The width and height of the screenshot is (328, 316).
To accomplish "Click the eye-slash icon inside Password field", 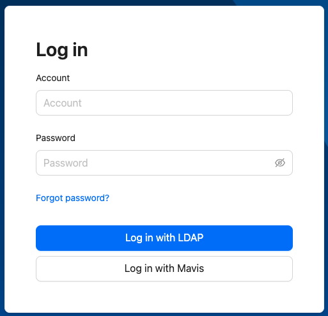I will coord(280,163).
